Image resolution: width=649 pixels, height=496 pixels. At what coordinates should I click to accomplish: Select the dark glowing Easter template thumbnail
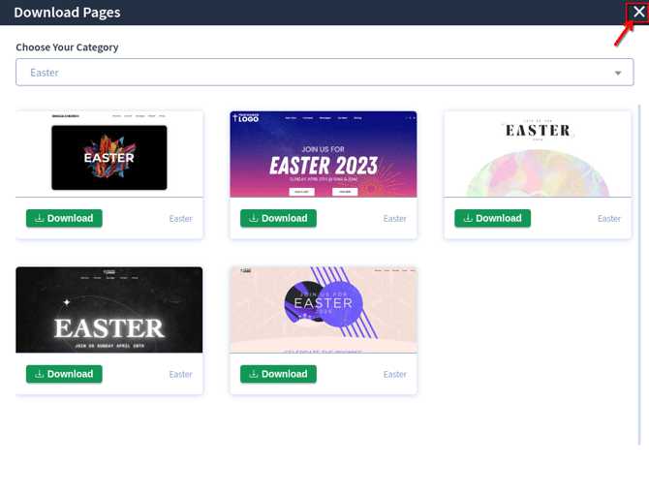tap(109, 310)
